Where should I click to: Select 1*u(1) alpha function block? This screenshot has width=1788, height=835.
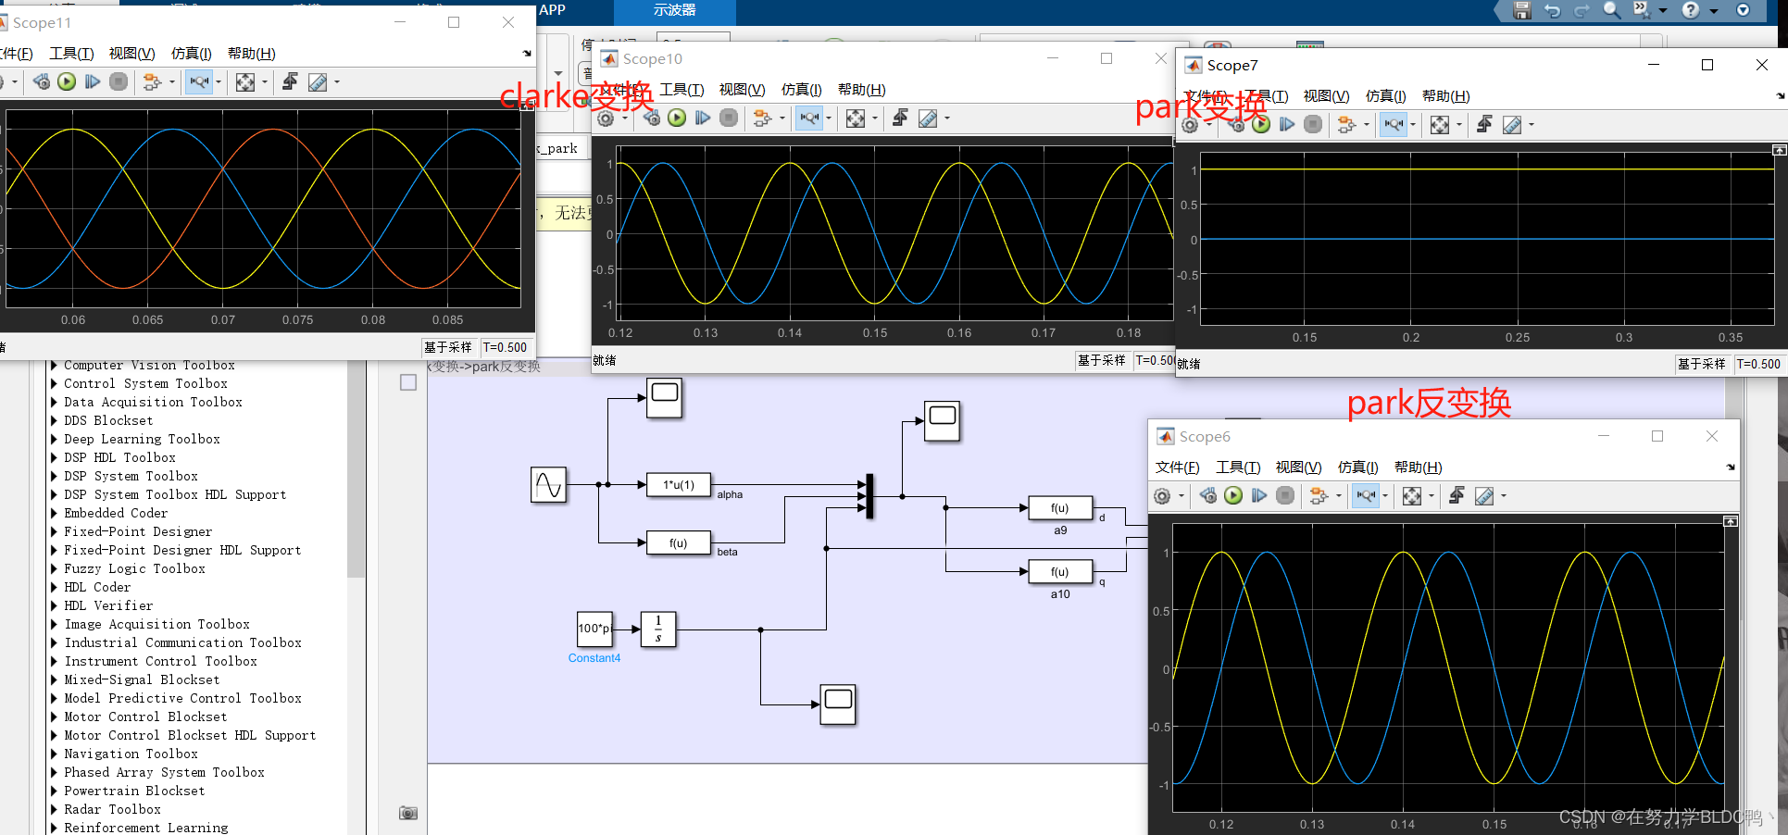(679, 485)
